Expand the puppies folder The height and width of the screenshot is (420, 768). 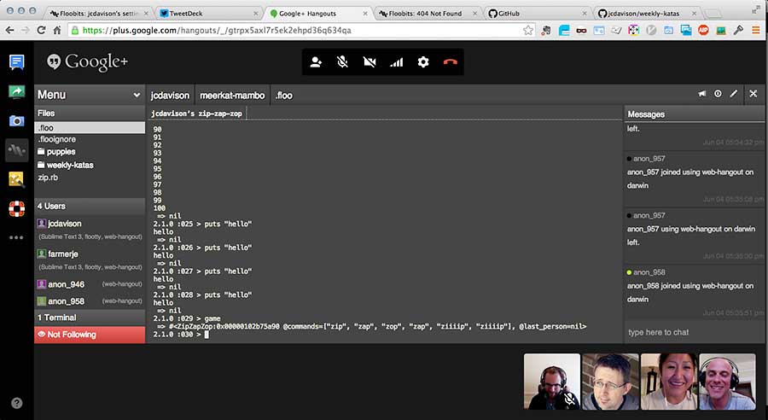click(x=61, y=152)
